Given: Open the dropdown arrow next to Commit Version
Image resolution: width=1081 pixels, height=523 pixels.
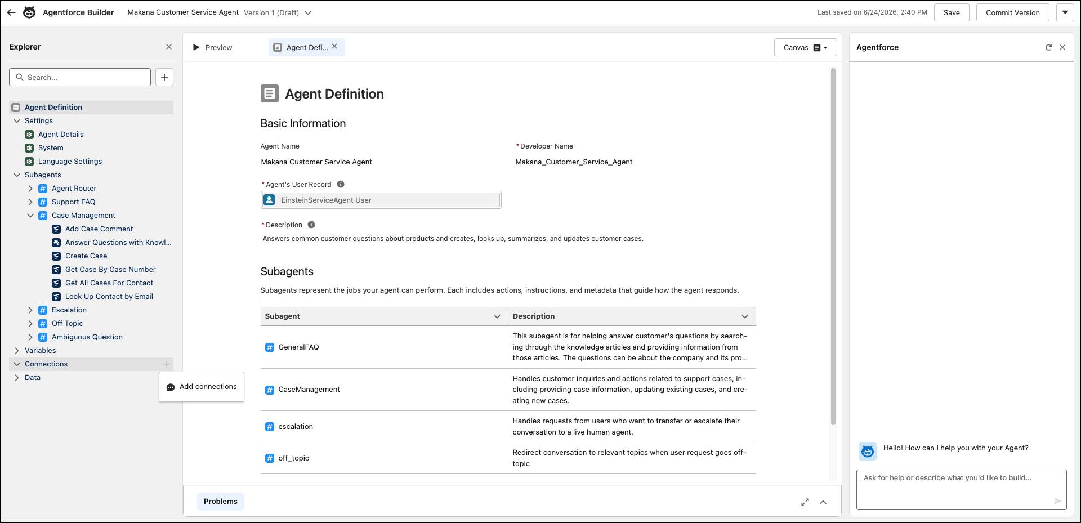Looking at the screenshot, I should pyautogui.click(x=1065, y=12).
